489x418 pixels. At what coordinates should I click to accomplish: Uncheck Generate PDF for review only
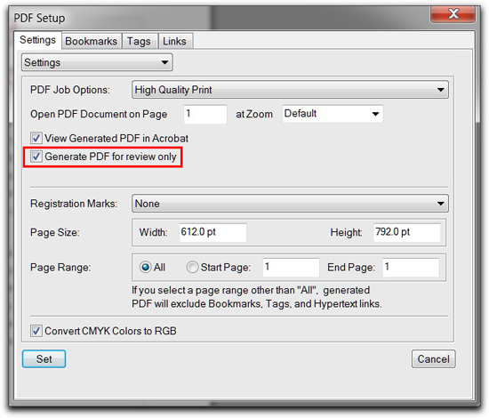(36, 156)
